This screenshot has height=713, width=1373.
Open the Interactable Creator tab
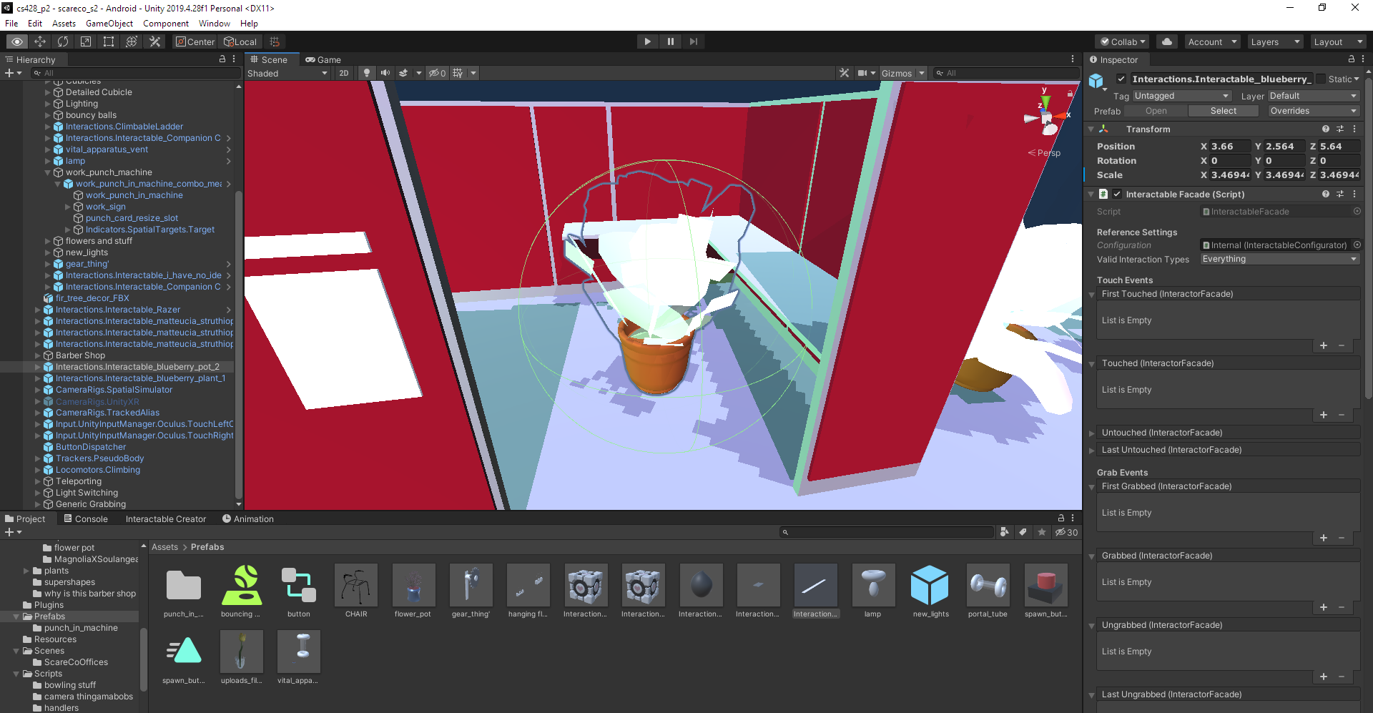(166, 518)
